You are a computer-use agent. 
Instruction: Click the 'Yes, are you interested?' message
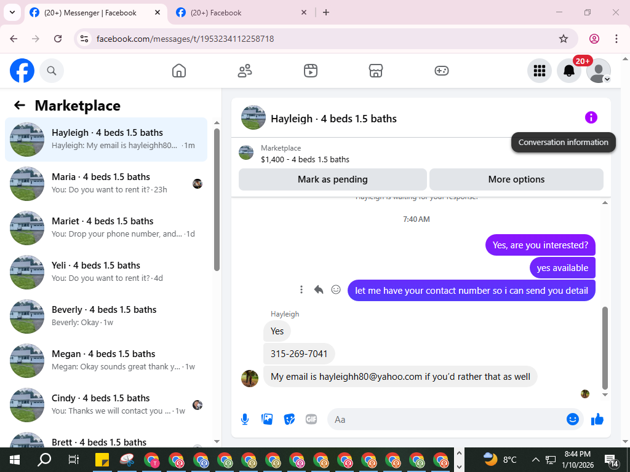540,245
